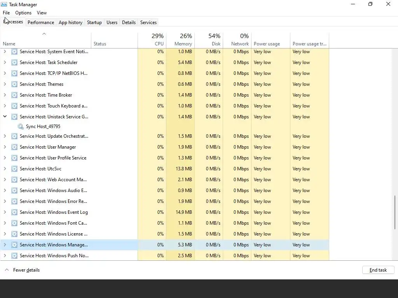Click the Sync Host_49795 service icon
Image resolution: width=398 pixels, height=298 pixels.
21,126
